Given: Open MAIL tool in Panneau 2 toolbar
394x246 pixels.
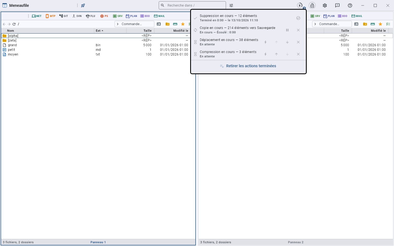Looking at the screenshot, I should tap(357, 16).
